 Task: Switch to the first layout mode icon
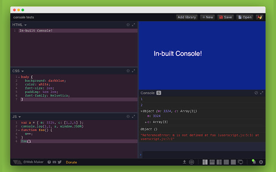click(x=206, y=162)
